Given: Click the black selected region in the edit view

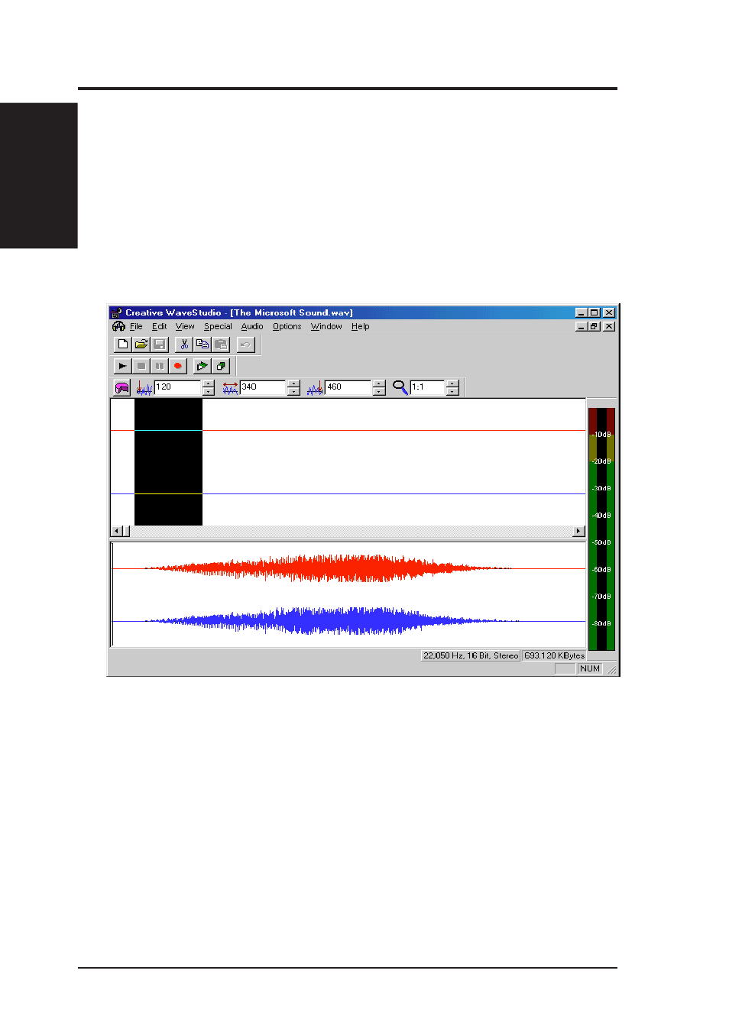Looking at the screenshot, I should (x=168, y=462).
